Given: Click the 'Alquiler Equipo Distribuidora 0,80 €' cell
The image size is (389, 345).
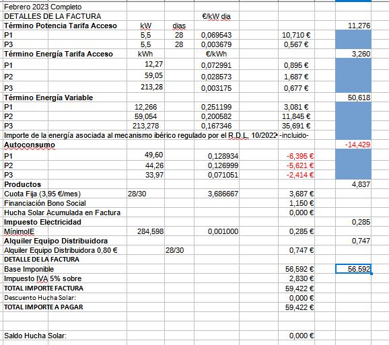Looking at the screenshot, I should click(x=61, y=250).
